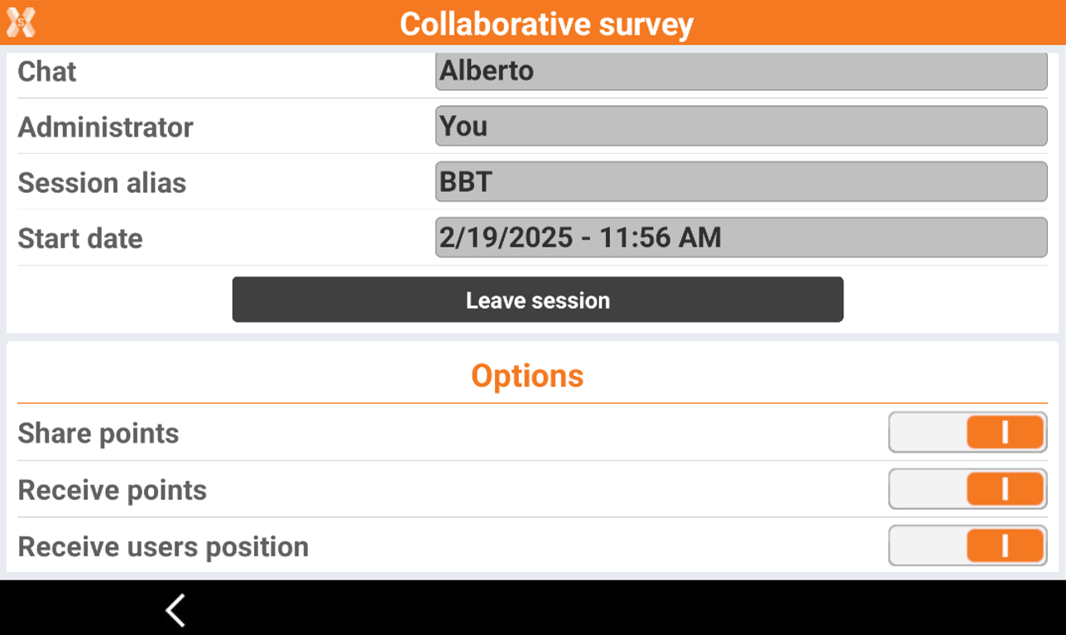Tap the X app logo icon
The width and height of the screenshot is (1066, 635).
(x=21, y=22)
